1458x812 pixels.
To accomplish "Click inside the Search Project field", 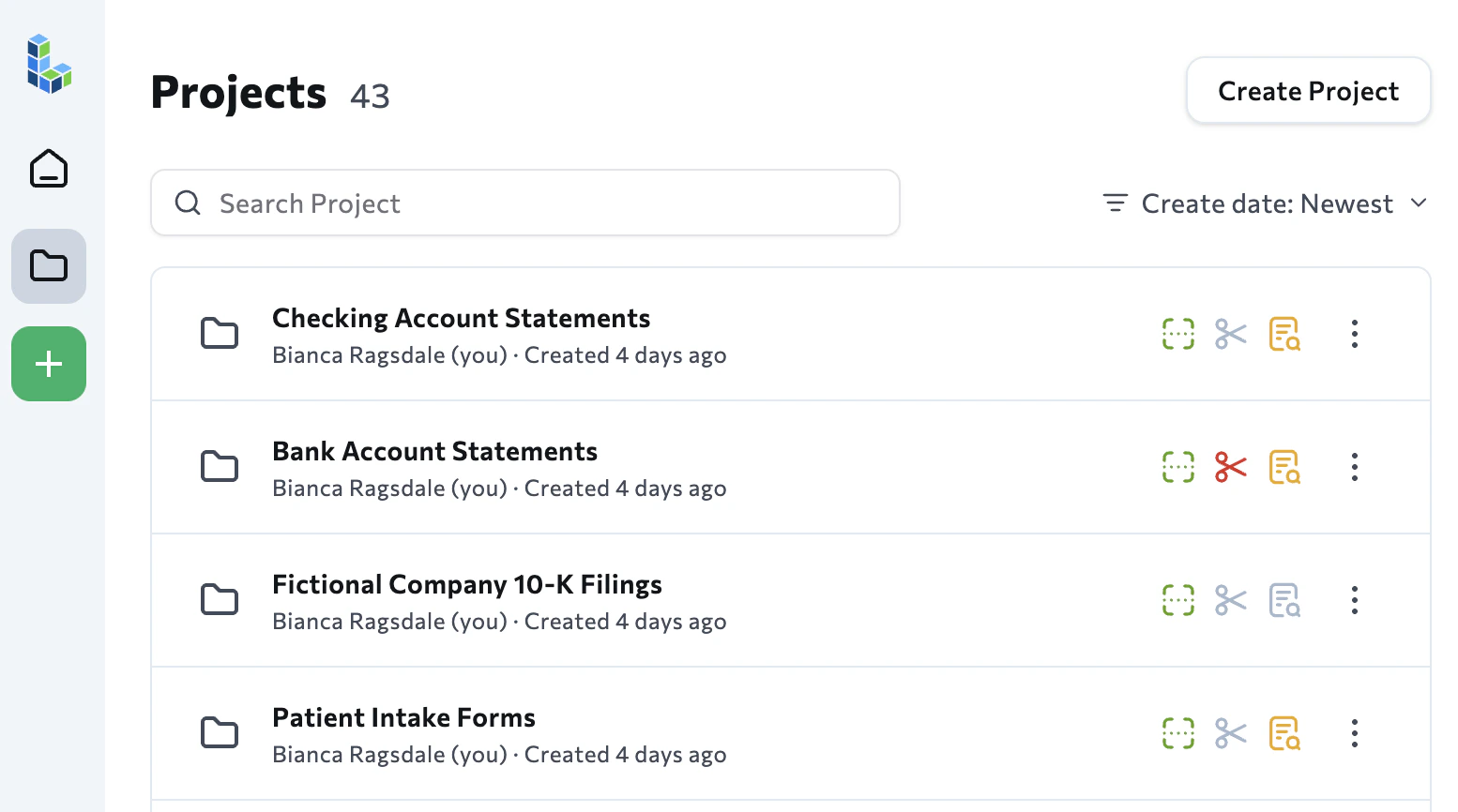I will (x=525, y=203).
